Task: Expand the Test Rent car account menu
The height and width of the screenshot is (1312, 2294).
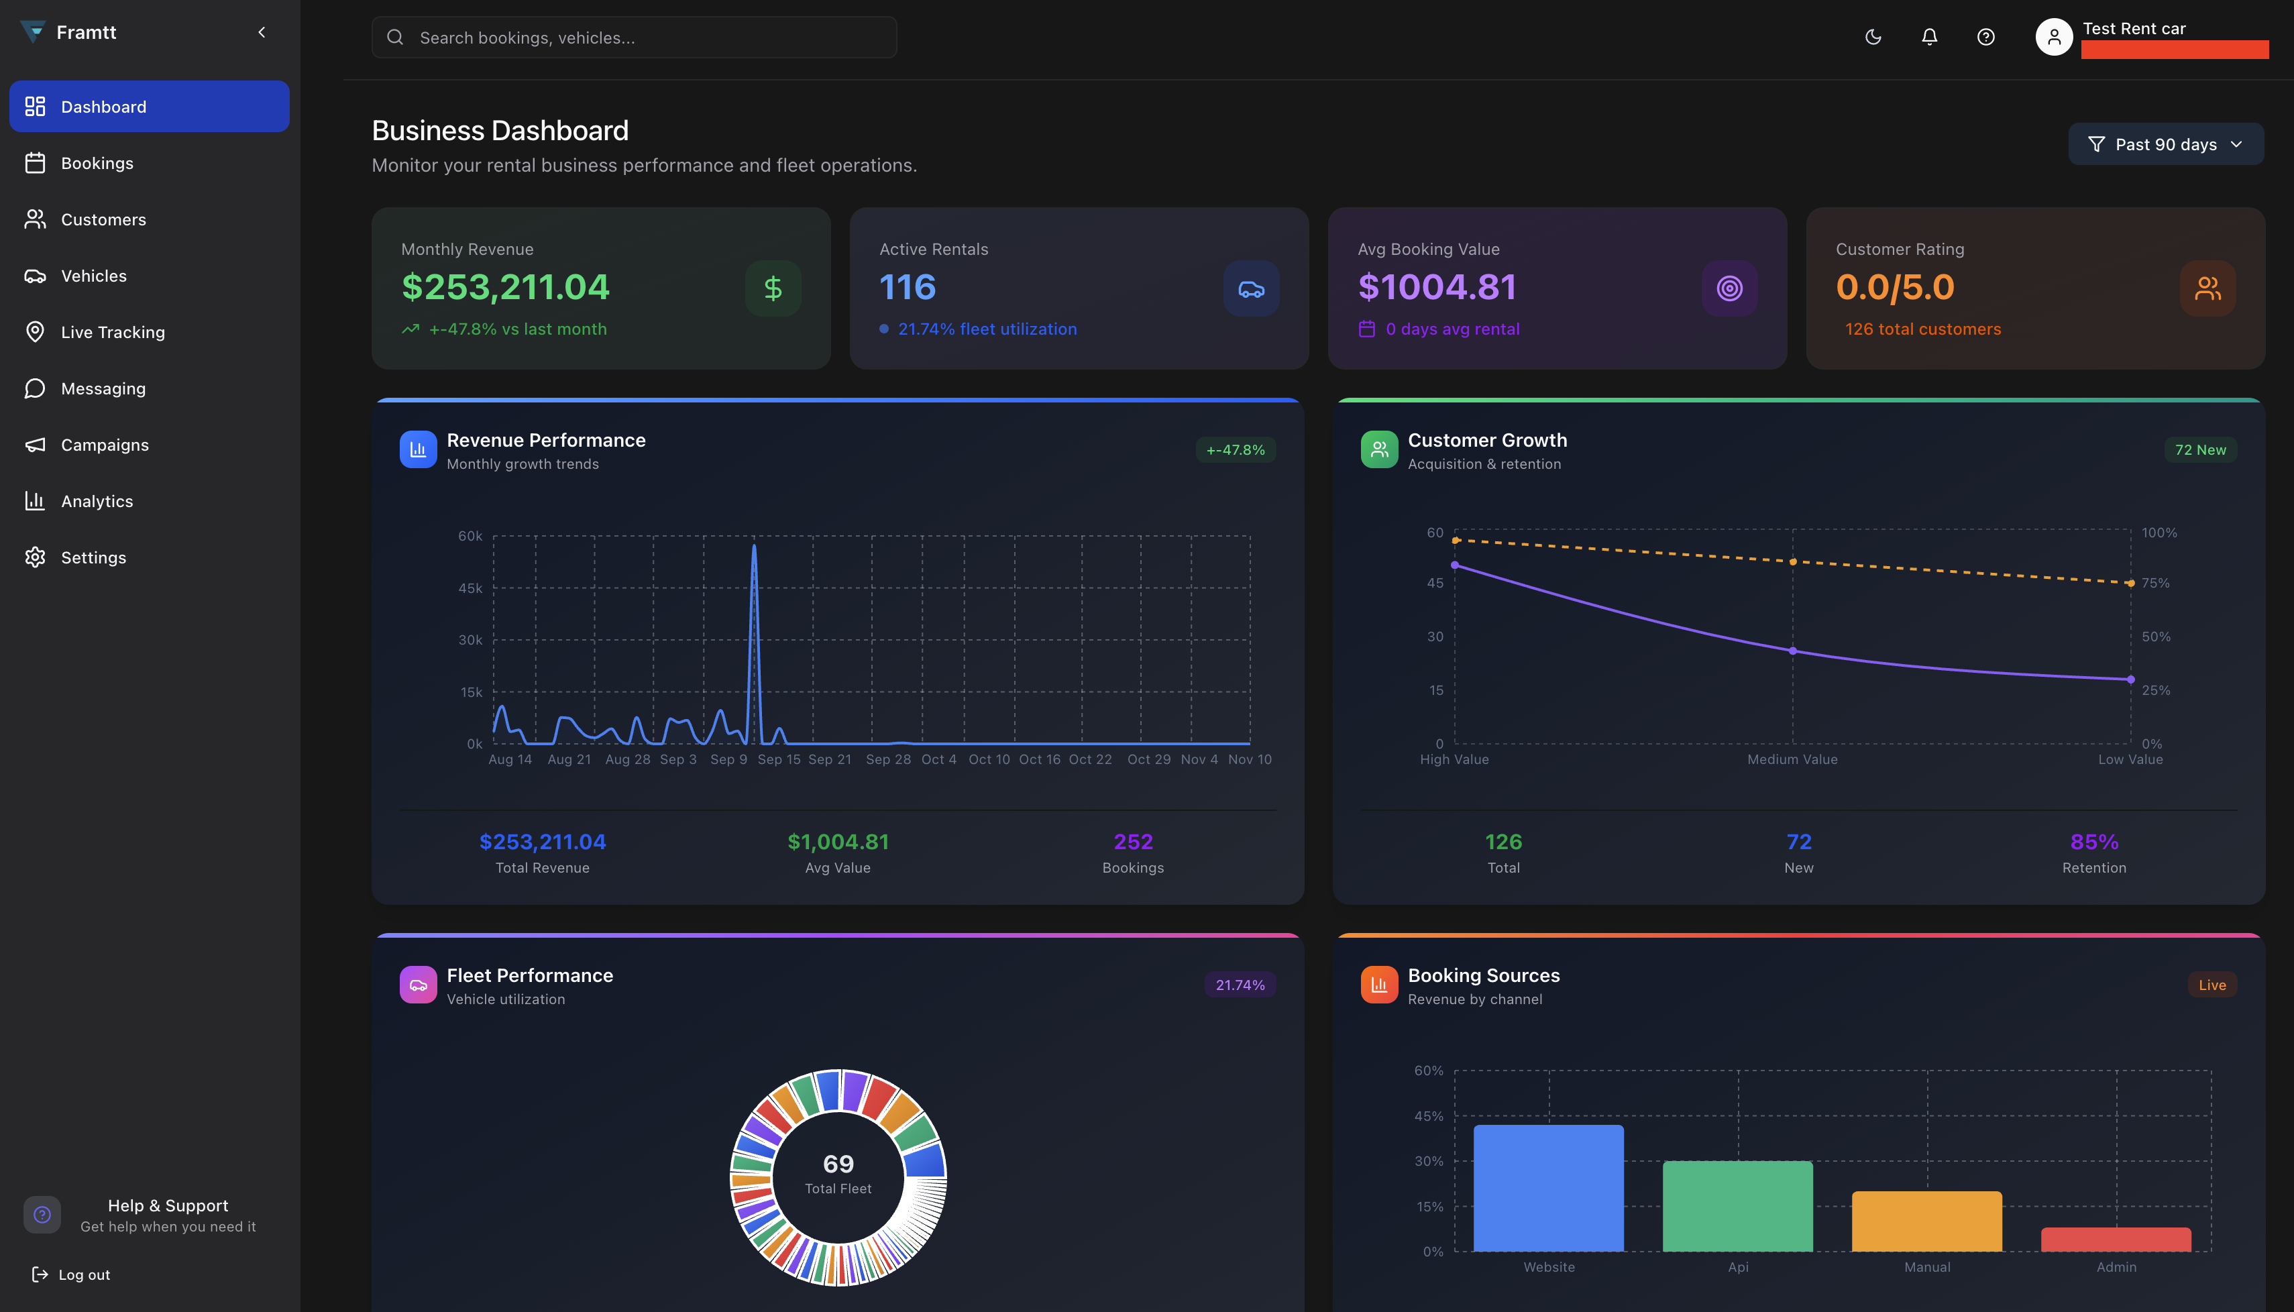Action: (x=2118, y=37)
